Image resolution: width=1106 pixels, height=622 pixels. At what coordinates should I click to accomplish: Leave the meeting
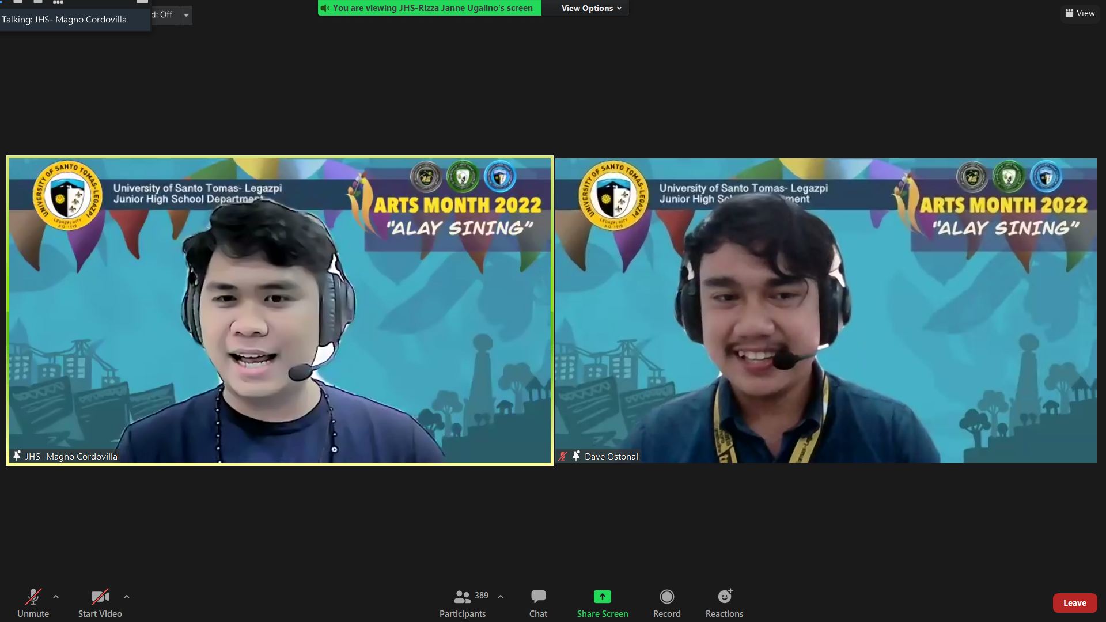1074,602
